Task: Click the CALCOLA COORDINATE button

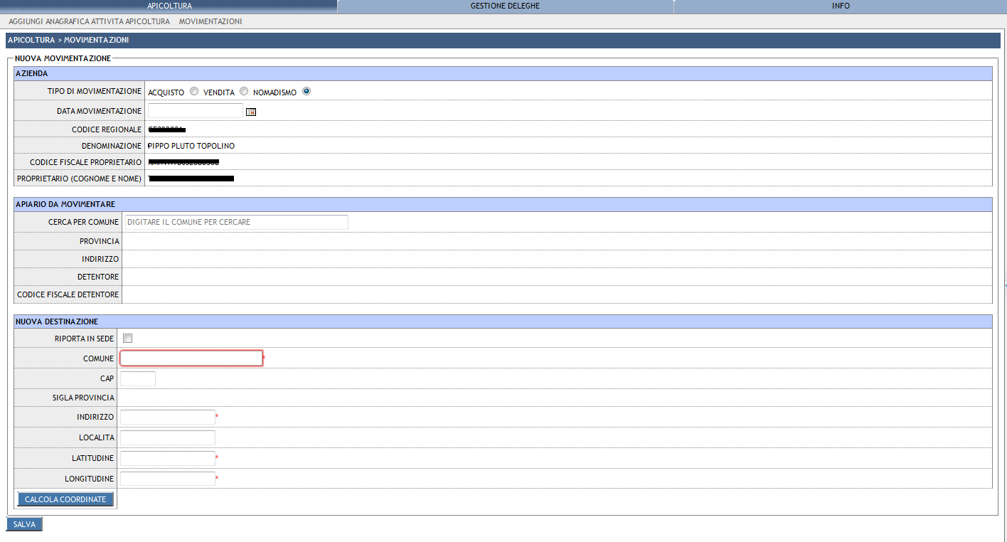Action: [x=65, y=499]
